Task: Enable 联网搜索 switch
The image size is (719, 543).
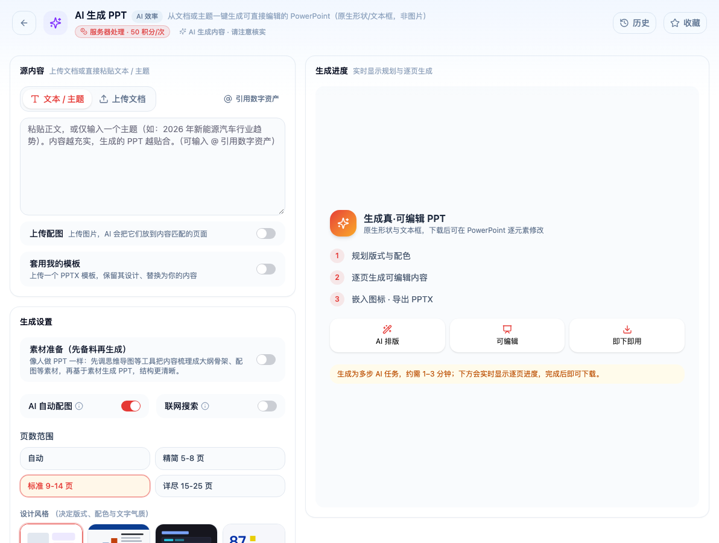Action: point(267,406)
